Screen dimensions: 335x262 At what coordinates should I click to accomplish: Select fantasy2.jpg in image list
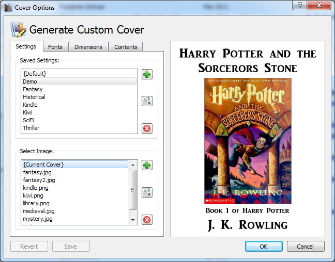tap(75, 180)
